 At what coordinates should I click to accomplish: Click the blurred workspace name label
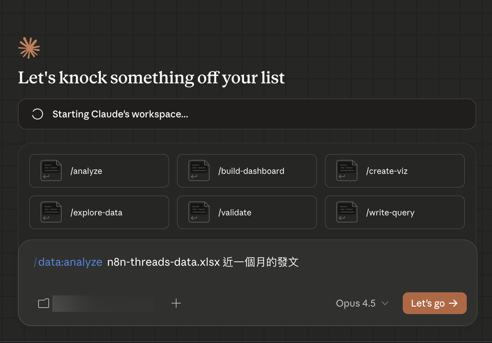(x=102, y=303)
